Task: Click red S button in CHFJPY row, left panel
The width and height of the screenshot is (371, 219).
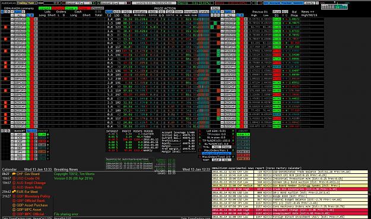Action: (x=31, y=47)
